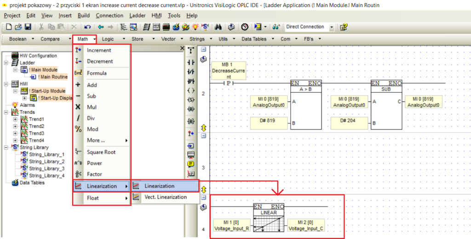
Task: Open the Boolean toolbar dropdown
Action: coord(33,39)
